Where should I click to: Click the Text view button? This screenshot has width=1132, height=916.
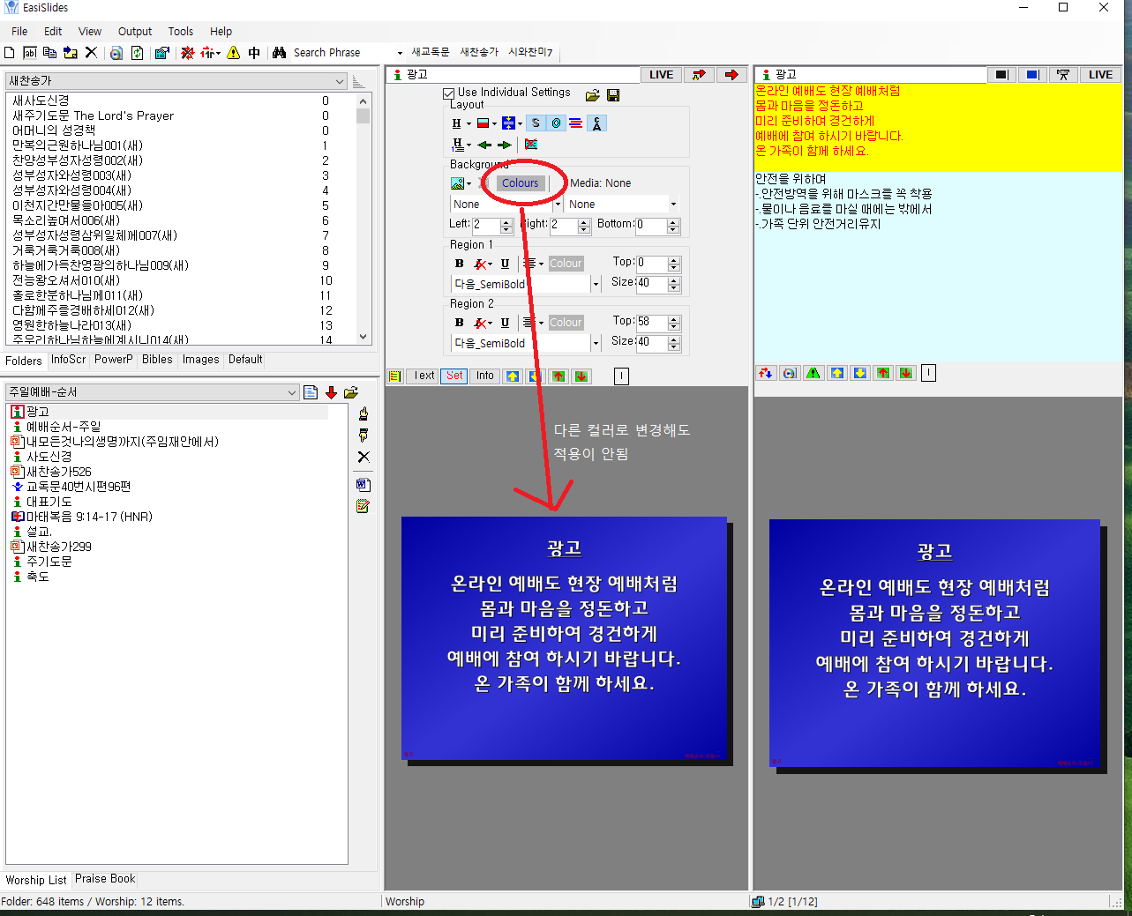[424, 376]
